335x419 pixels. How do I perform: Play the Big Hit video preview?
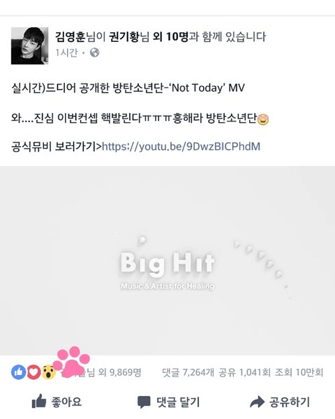click(167, 260)
